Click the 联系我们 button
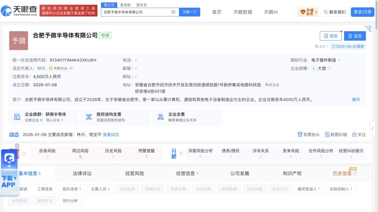This screenshot has height=212, width=378. coord(335,12)
